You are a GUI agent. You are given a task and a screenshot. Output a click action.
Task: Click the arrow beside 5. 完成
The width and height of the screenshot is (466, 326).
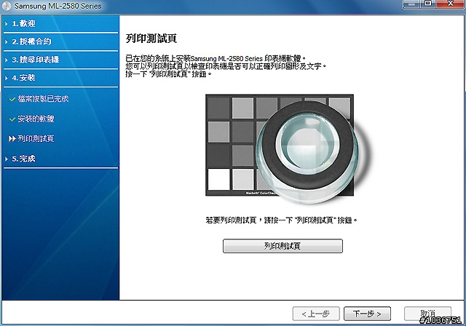coord(7,159)
